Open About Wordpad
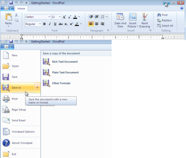Screen dimensions: 186x158 pyautogui.click(x=21, y=143)
